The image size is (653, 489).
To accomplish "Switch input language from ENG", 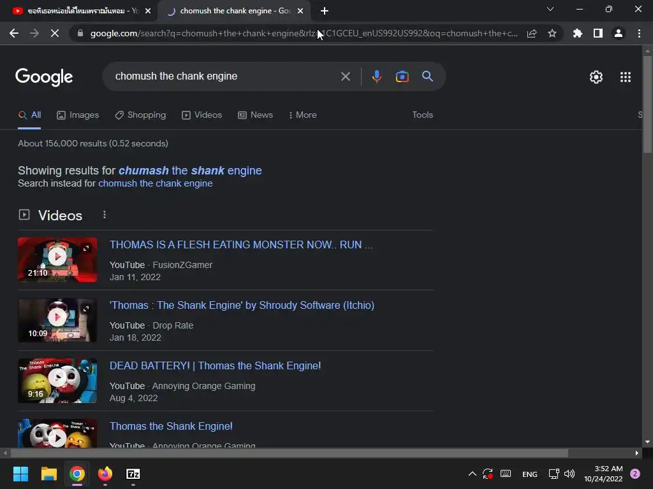I will pos(530,474).
